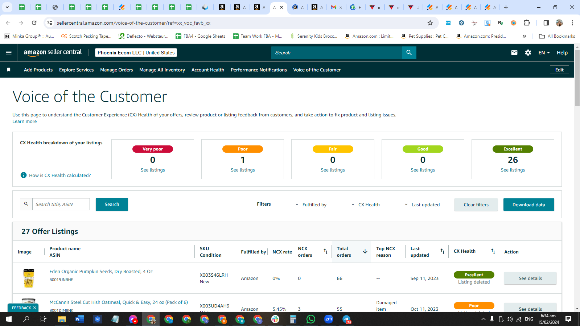Open a new browser tab with the plus icon
This screenshot has width=580, height=326.
click(x=506, y=7)
